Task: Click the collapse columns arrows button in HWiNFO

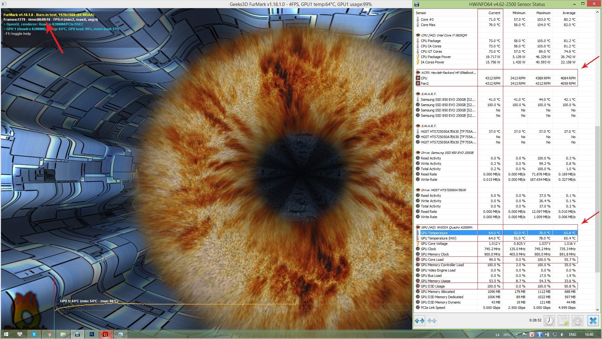Action: click(432, 320)
